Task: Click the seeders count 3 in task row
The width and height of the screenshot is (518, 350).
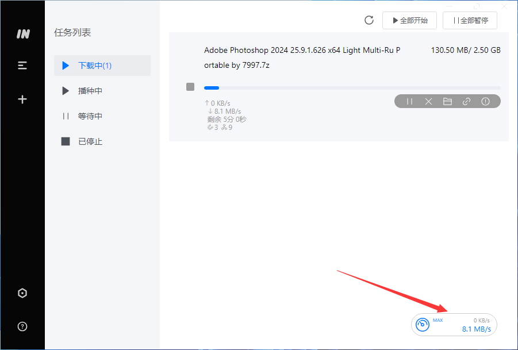Action: pyautogui.click(x=213, y=128)
